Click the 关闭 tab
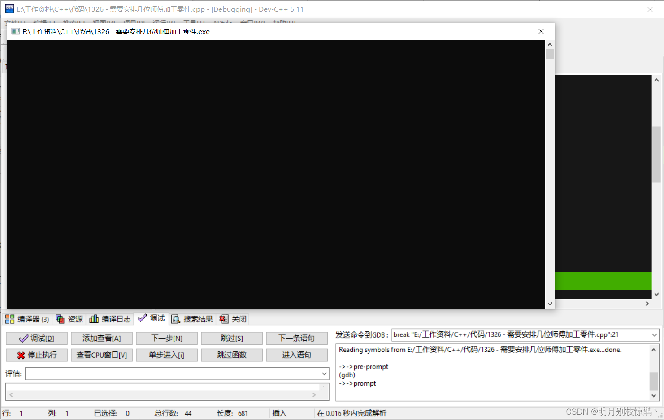The image size is (664, 420). (x=233, y=319)
